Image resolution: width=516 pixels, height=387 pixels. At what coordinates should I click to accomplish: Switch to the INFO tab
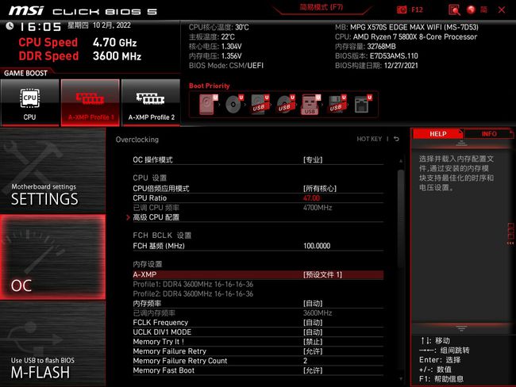tap(489, 134)
